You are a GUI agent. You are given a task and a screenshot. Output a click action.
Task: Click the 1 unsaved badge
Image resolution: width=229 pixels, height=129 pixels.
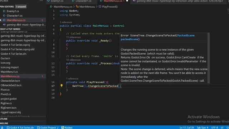[x=21, y=7]
